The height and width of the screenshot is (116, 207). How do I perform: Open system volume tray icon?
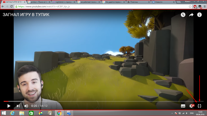click(x=187, y=113)
